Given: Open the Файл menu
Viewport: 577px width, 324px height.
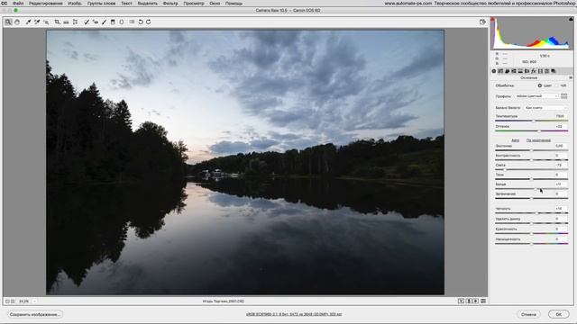Looking at the screenshot, I should click(18, 4).
